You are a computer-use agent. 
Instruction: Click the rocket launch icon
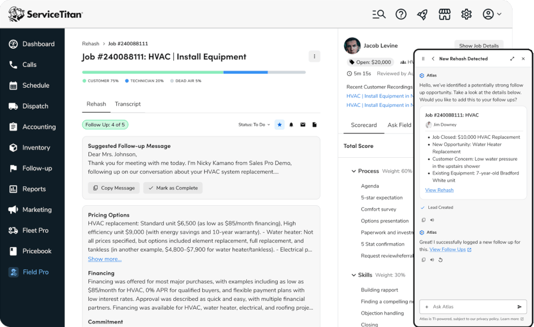tap(422, 14)
